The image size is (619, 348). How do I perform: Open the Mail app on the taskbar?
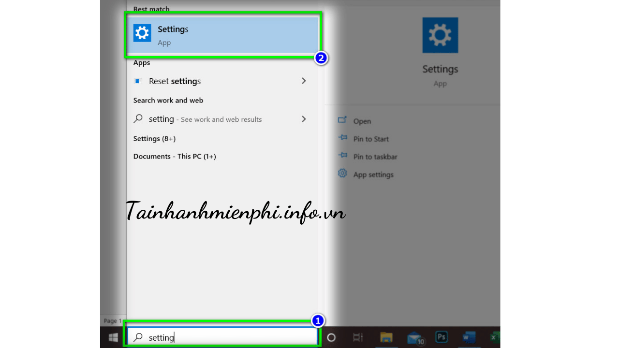(x=414, y=337)
